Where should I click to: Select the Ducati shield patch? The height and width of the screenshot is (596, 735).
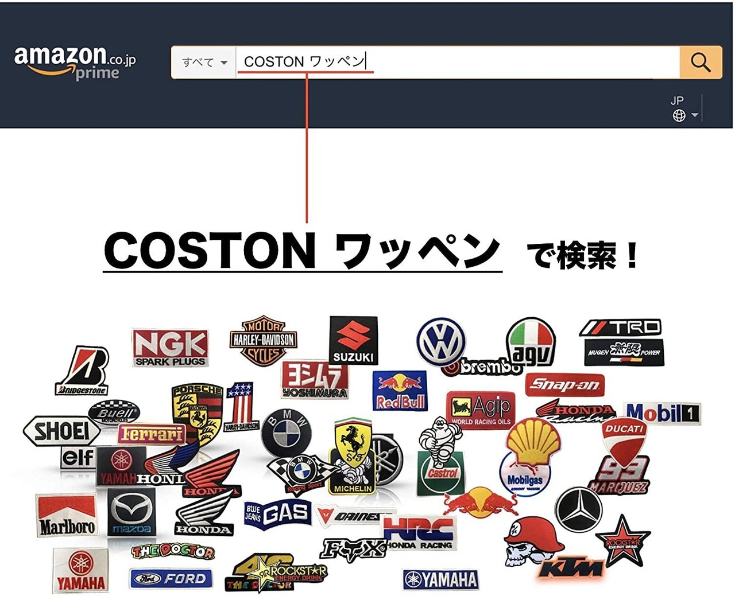624,441
